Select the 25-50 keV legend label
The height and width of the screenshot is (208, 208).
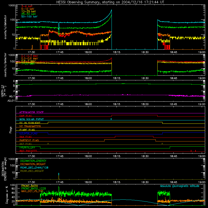[x=29, y=14]
